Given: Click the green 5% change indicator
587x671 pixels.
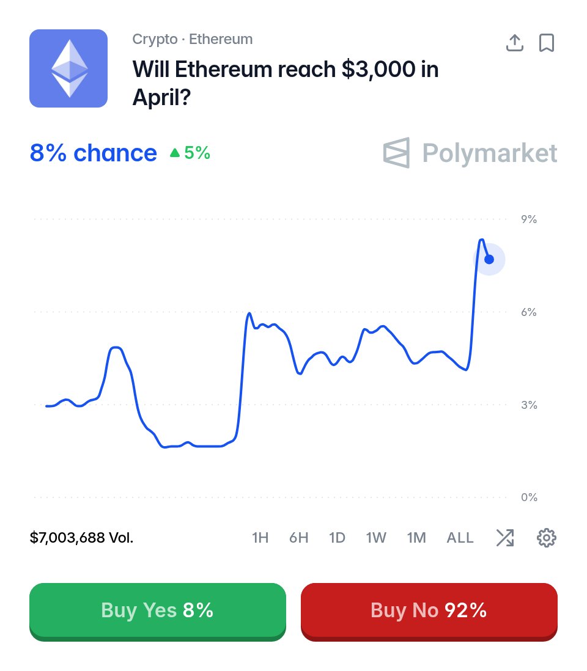Looking at the screenshot, I should tap(190, 153).
